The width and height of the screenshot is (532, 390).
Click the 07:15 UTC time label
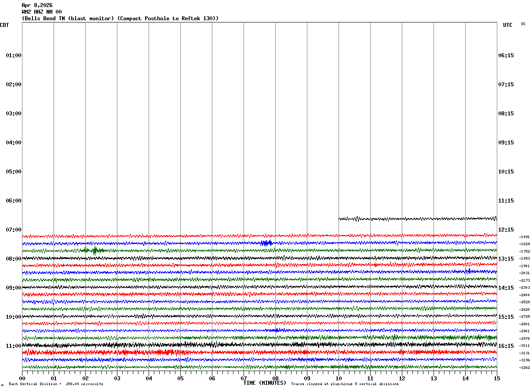click(506, 85)
